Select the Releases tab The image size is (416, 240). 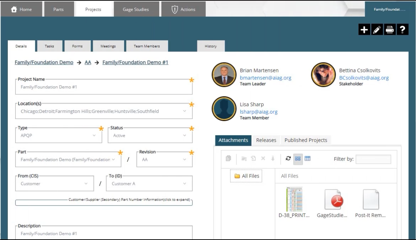pos(266,140)
